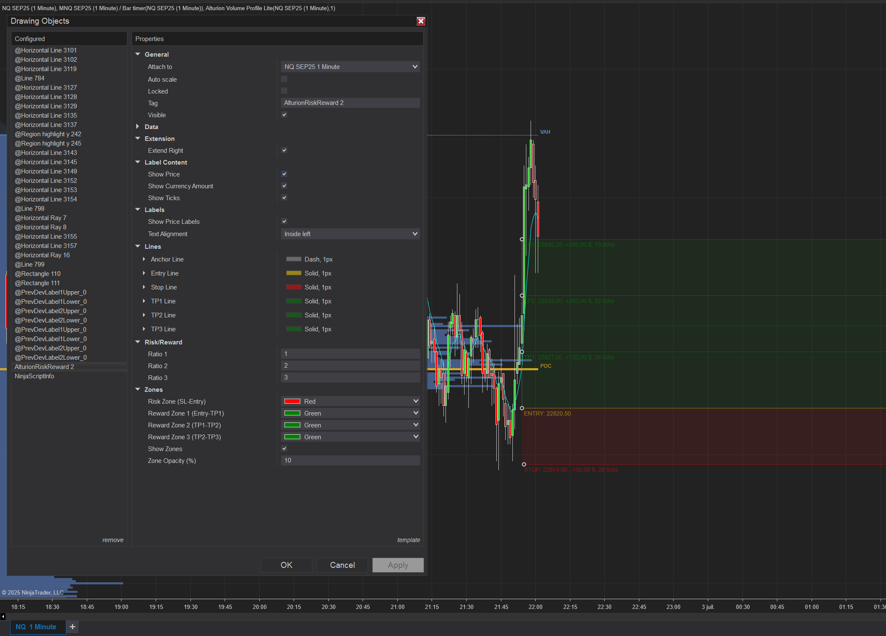The width and height of the screenshot is (886, 636).
Task: Click the Entry Line yellow color swatch
Action: pos(294,273)
